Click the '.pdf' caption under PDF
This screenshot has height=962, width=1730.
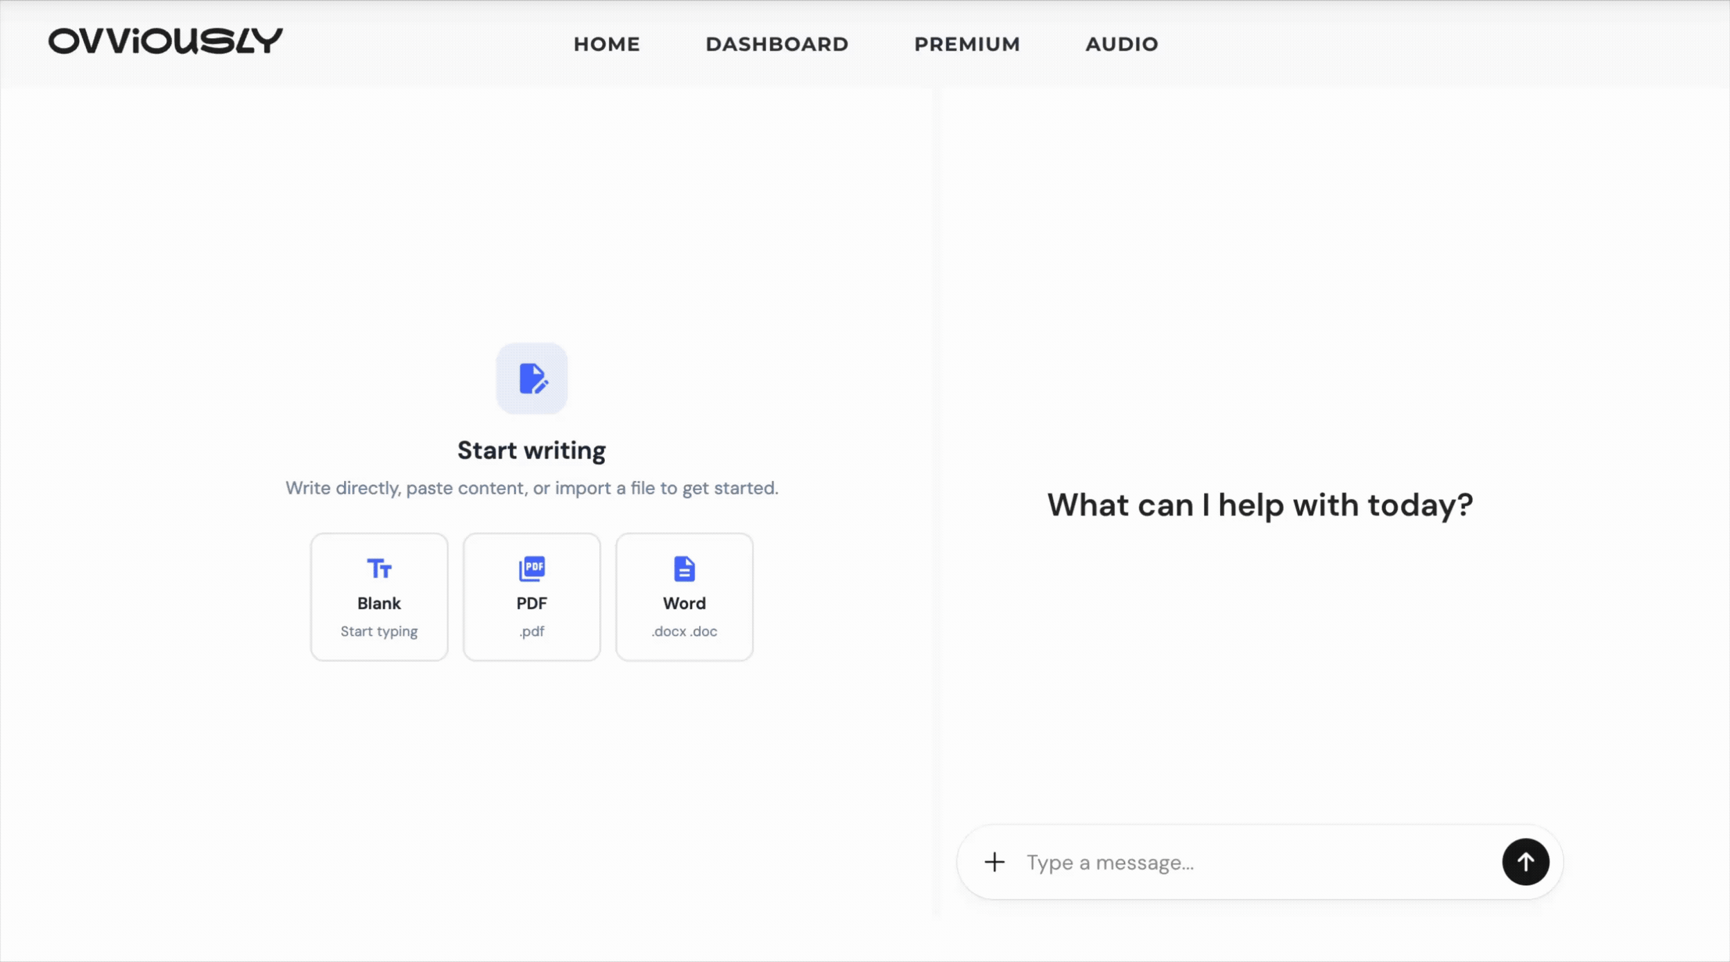click(x=532, y=631)
